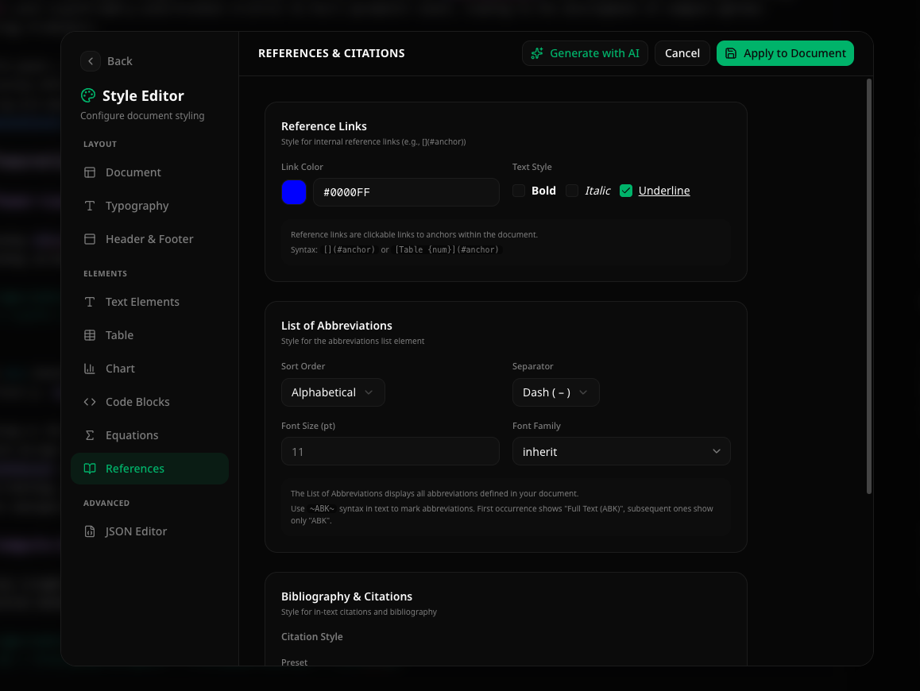Click the blue Link Color swatch
Image resolution: width=920 pixels, height=691 pixels.
pos(294,192)
